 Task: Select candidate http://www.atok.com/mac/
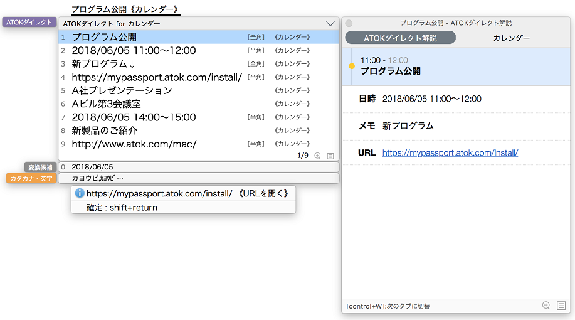199,144
